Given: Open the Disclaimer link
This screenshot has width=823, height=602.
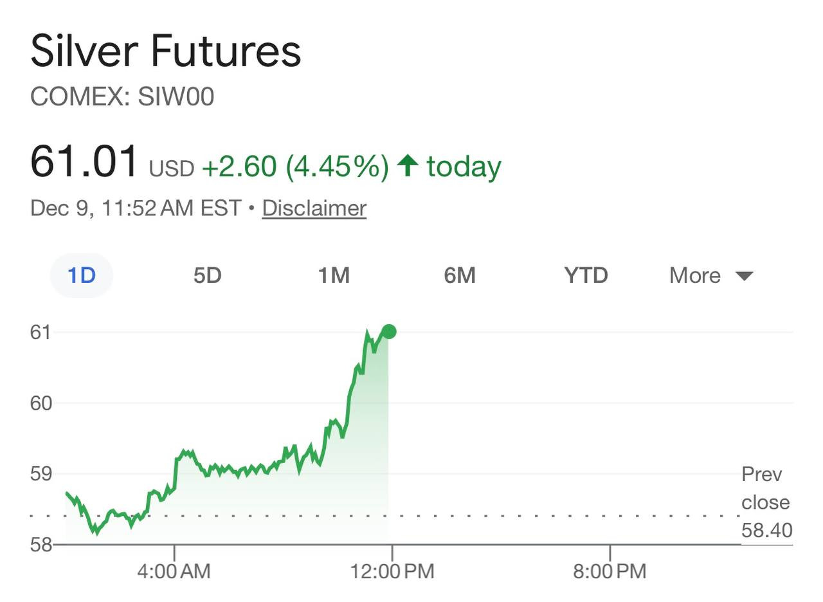Looking at the screenshot, I should click(x=314, y=208).
